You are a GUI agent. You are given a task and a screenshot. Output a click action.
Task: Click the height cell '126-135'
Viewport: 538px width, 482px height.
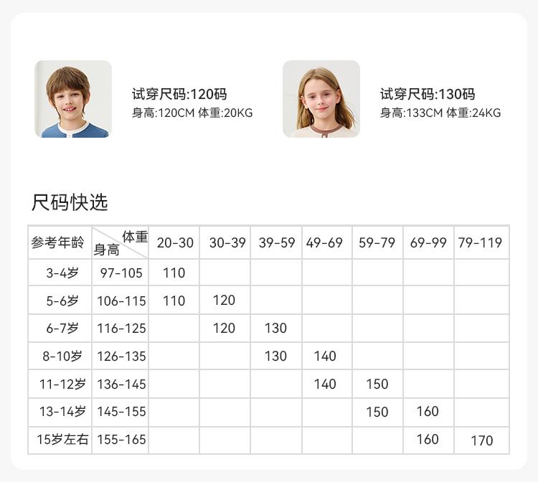(121, 356)
